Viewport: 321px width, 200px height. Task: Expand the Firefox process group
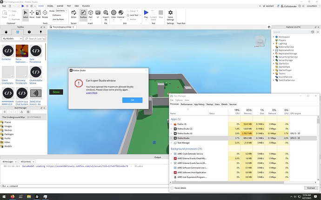171,124
